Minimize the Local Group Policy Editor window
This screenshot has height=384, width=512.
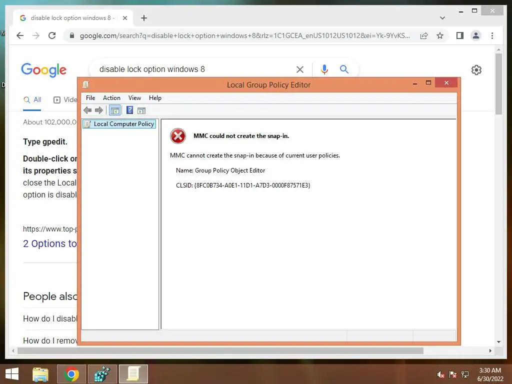pyautogui.click(x=415, y=83)
